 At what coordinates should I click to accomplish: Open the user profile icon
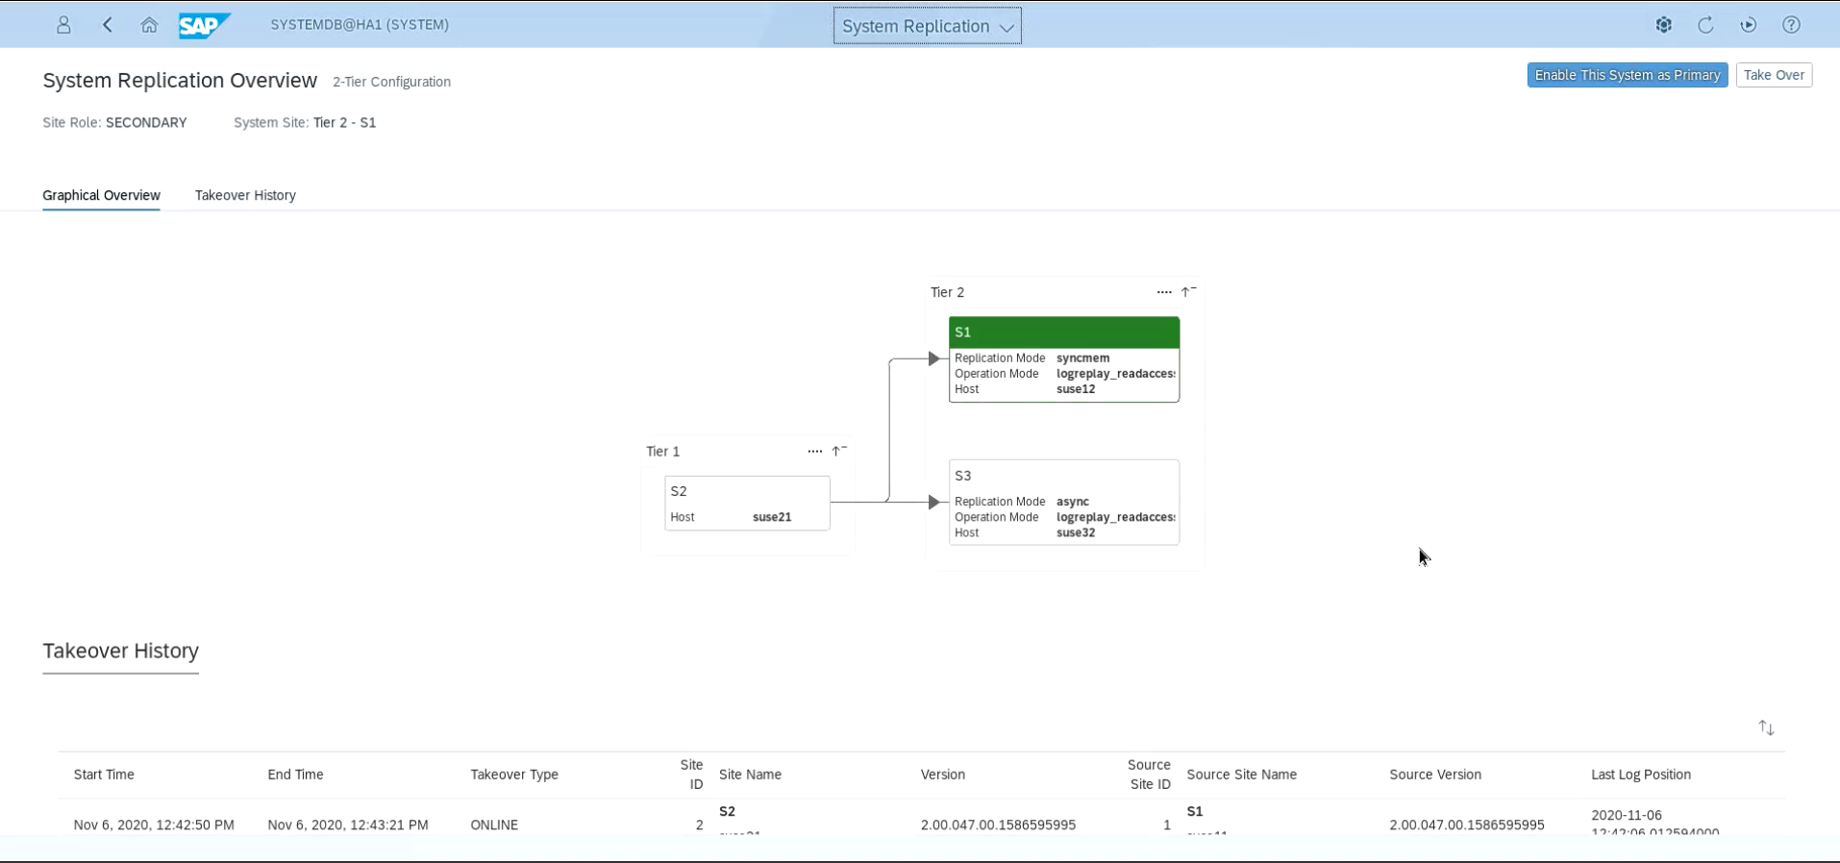pyautogui.click(x=63, y=25)
